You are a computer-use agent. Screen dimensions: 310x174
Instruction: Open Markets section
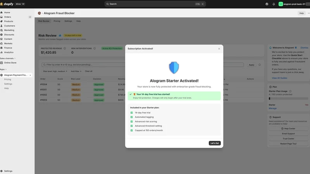(x=8, y=43)
